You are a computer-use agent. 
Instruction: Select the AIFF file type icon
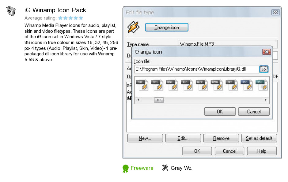click(202, 85)
